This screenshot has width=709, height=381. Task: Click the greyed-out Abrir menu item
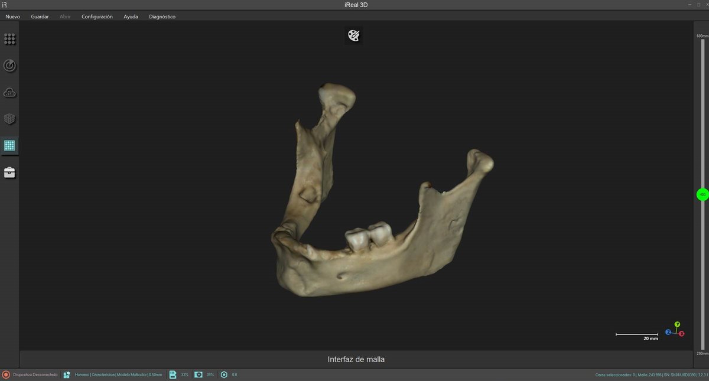(65, 17)
